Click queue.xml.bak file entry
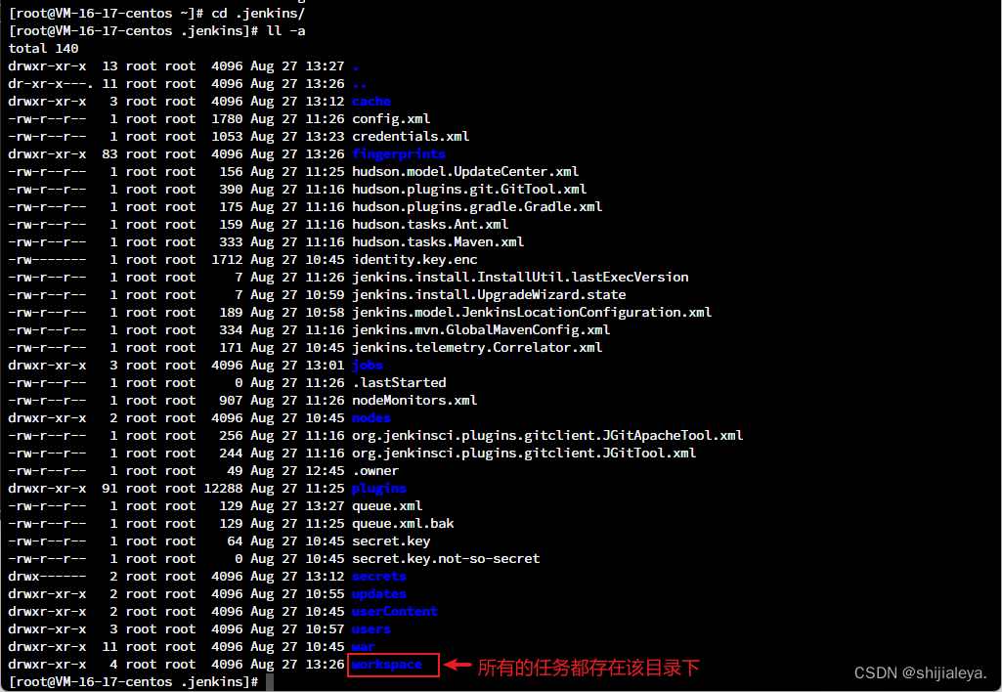The image size is (1002, 692). 403,523
